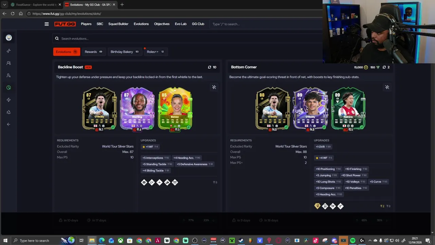The height and width of the screenshot is (245, 435).
Task: Open Evo Lab in the top navigation
Action: click(181, 24)
